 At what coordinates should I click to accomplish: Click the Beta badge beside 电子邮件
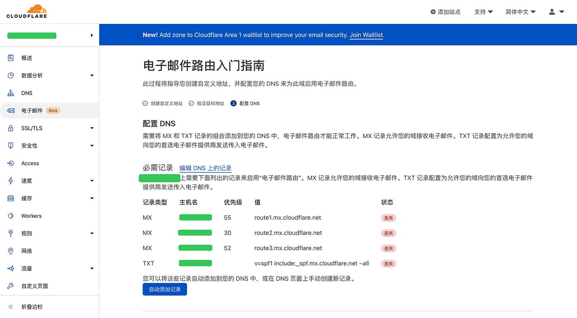53,110
